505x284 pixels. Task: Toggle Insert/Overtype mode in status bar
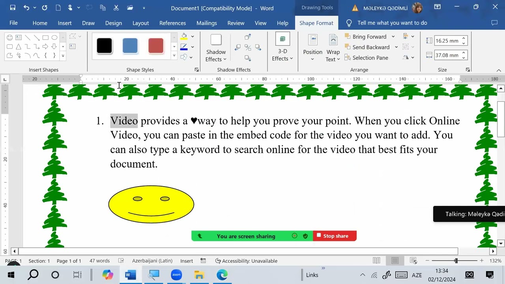187,261
